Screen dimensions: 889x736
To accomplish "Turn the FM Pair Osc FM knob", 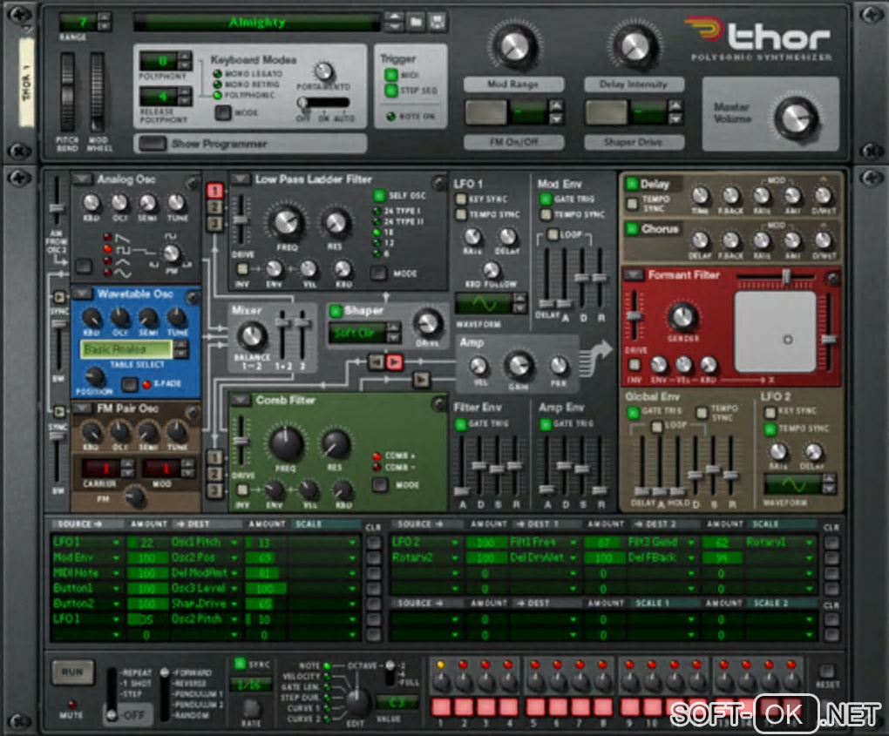I will click(x=134, y=496).
